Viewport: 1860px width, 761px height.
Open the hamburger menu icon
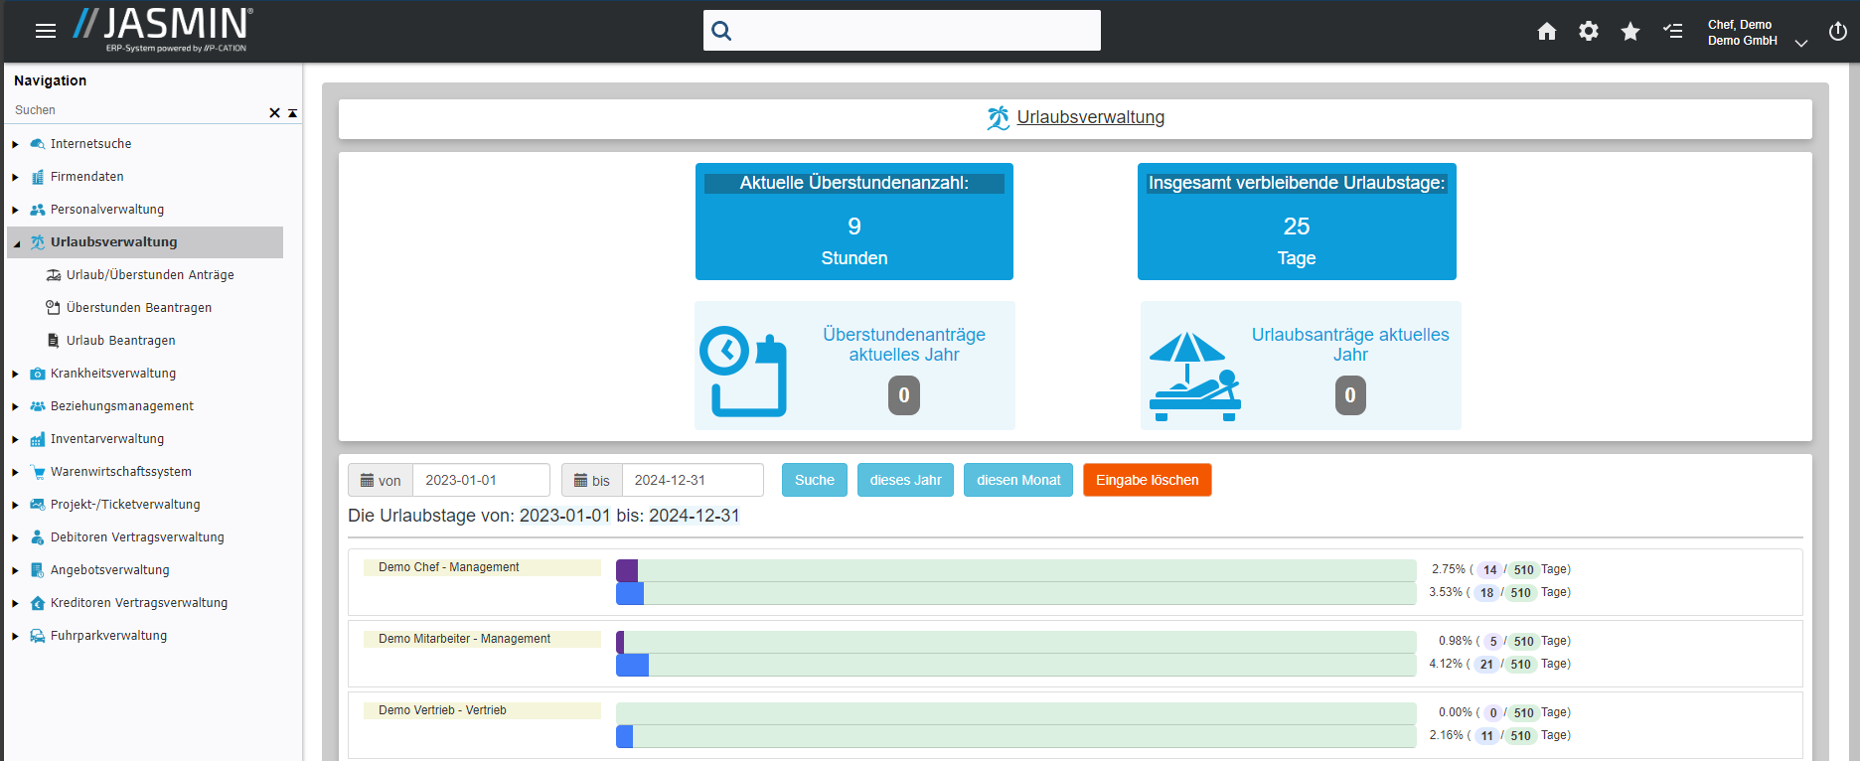[46, 31]
